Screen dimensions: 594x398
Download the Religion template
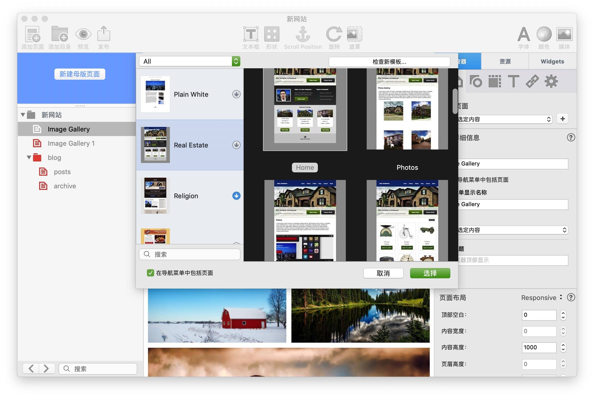[236, 196]
